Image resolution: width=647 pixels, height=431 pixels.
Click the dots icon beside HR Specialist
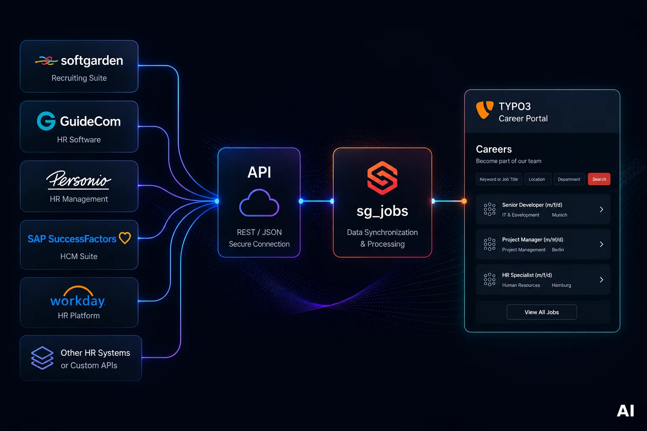489,279
